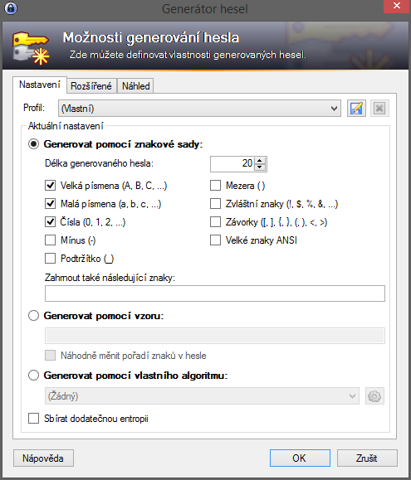Viewport: 411px width, 480px height.
Task: Open the Náhled tab
Action: coord(136,86)
